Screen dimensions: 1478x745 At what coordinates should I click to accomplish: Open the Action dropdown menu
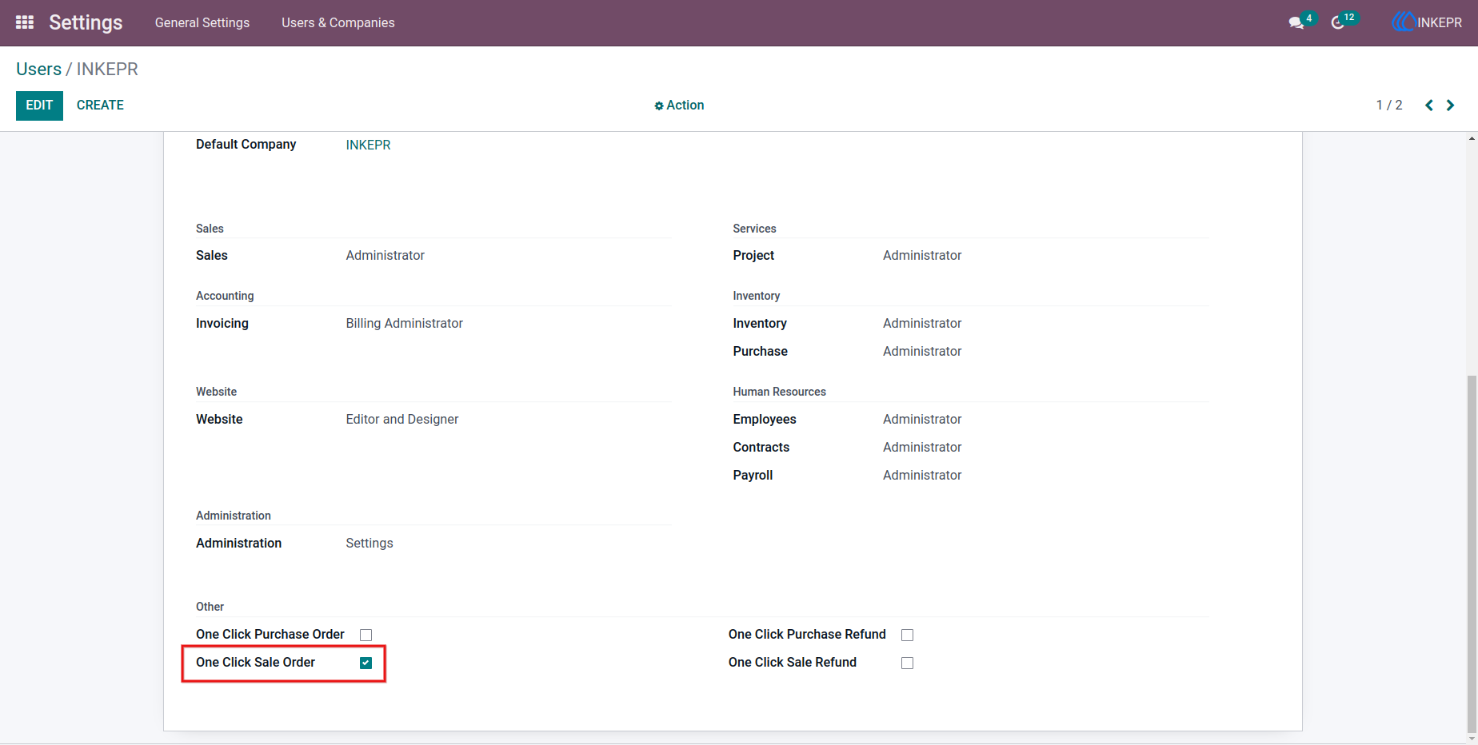coord(679,106)
